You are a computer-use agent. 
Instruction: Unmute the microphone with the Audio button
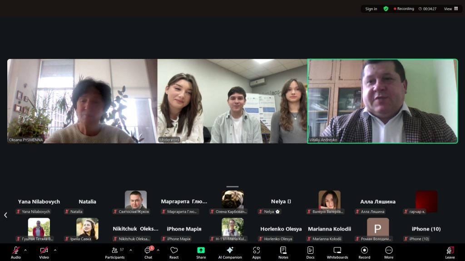16,252
